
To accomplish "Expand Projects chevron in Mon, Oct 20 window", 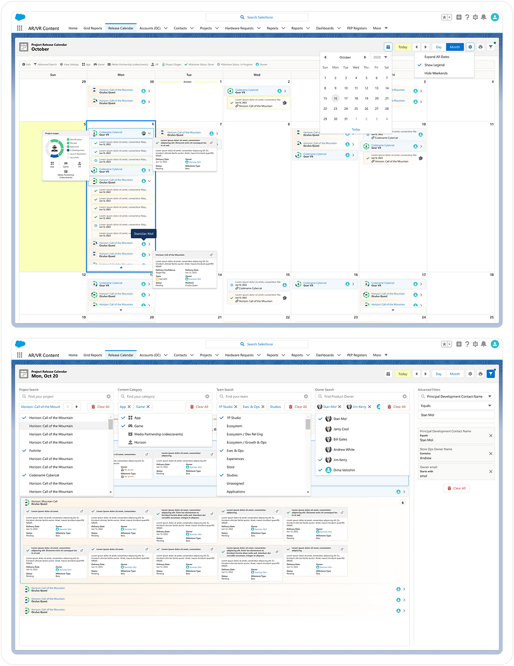I will 217,355.
